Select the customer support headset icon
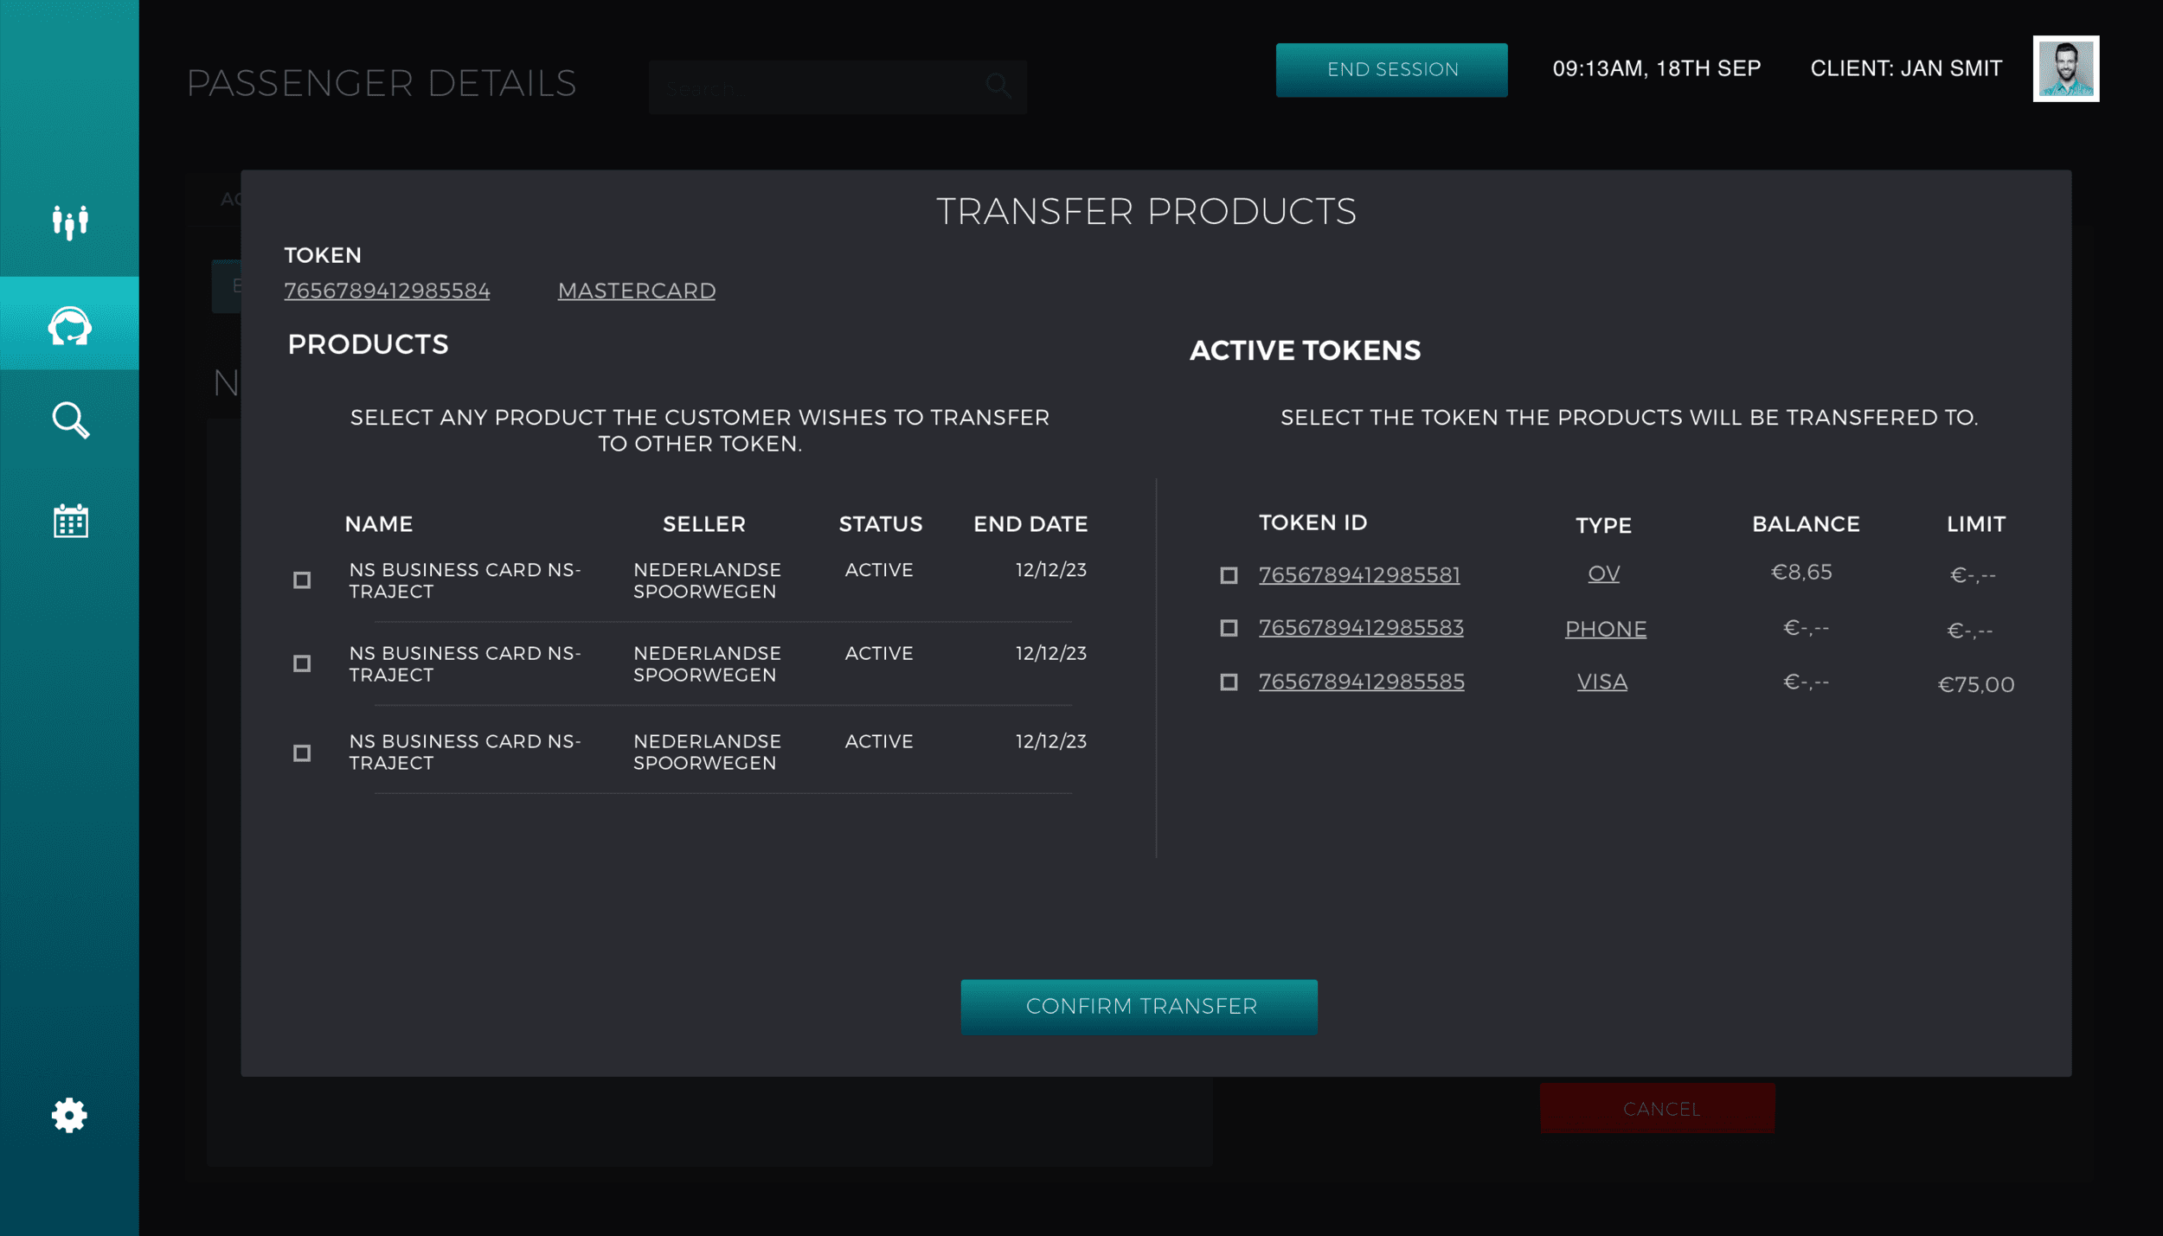The height and width of the screenshot is (1236, 2163). tap(70, 326)
